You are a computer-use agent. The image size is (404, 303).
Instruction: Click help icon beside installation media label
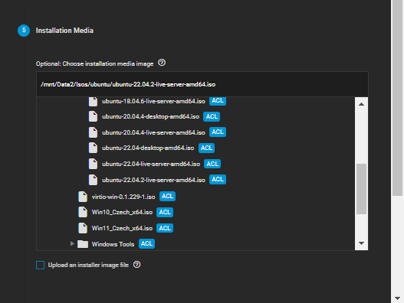[162, 63]
